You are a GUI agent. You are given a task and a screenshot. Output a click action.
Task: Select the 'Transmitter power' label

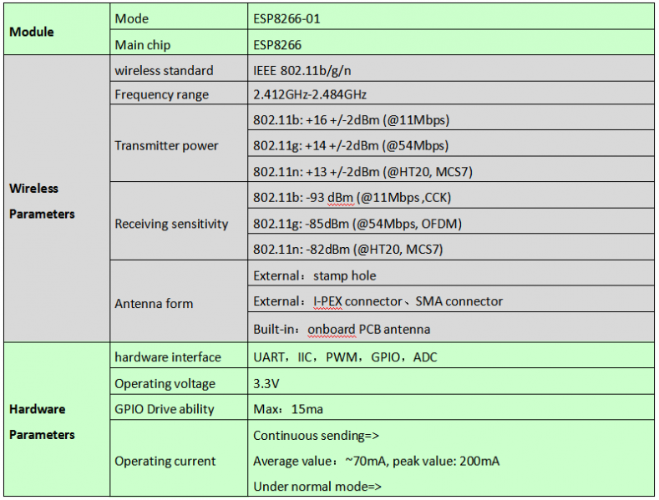[x=179, y=144]
